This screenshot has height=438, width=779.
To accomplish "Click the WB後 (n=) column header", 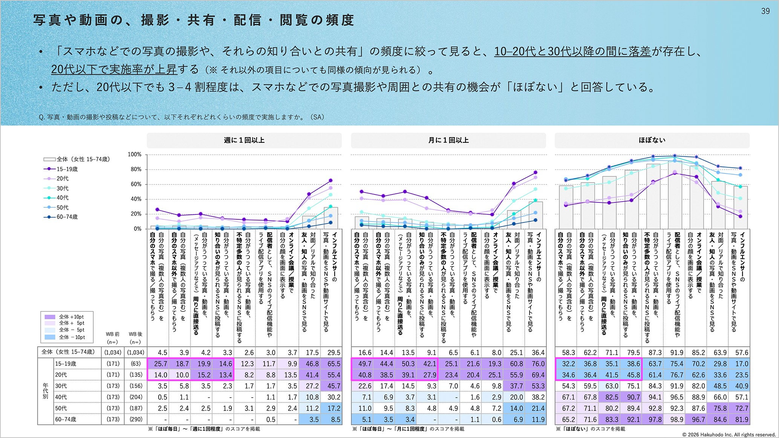I will pyautogui.click(x=135, y=338).
